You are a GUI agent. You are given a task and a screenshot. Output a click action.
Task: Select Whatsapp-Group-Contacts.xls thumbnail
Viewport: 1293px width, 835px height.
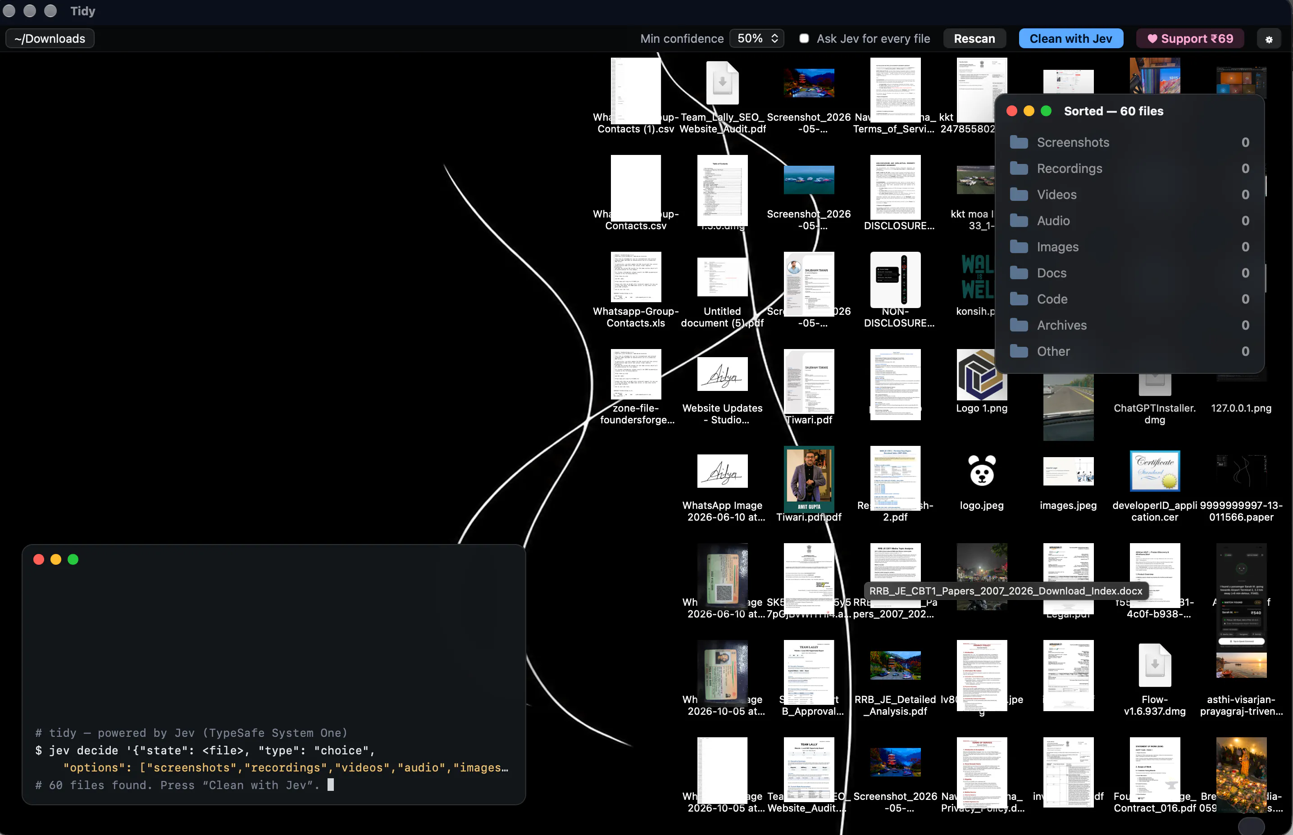pyautogui.click(x=636, y=277)
